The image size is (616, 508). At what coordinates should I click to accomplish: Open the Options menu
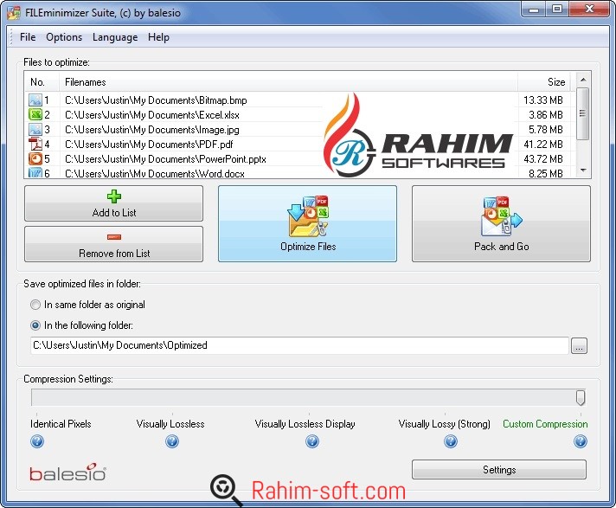point(64,37)
